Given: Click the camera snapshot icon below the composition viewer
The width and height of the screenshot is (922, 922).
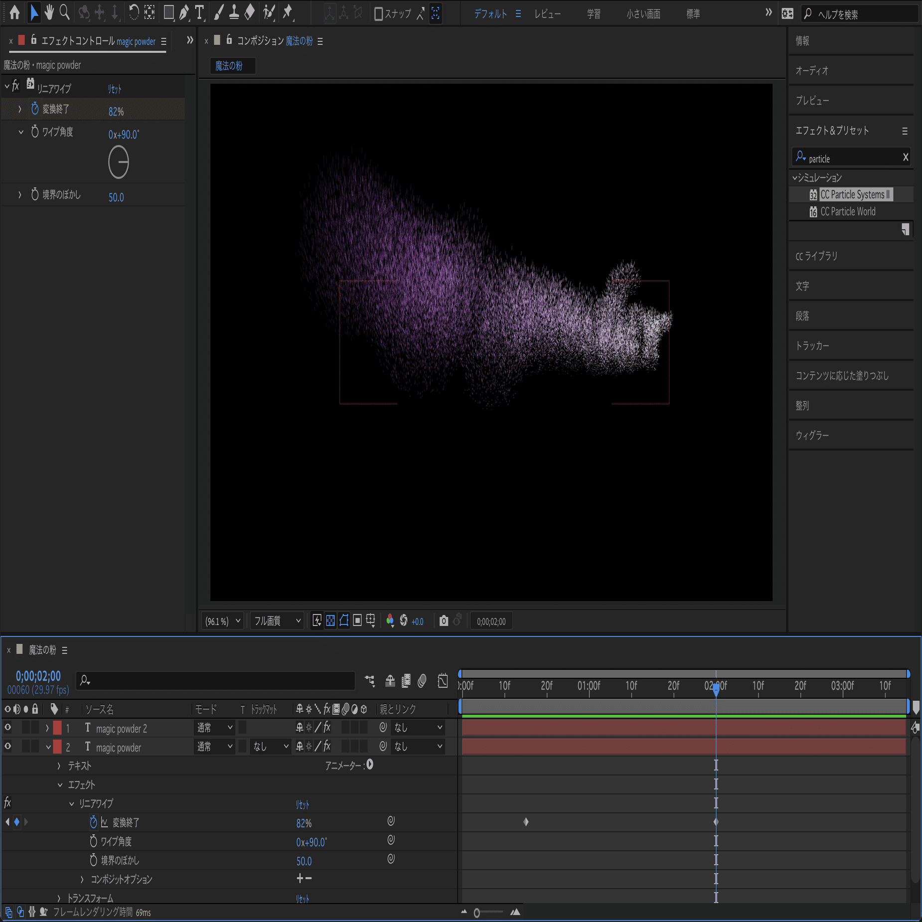Looking at the screenshot, I should click(x=445, y=620).
